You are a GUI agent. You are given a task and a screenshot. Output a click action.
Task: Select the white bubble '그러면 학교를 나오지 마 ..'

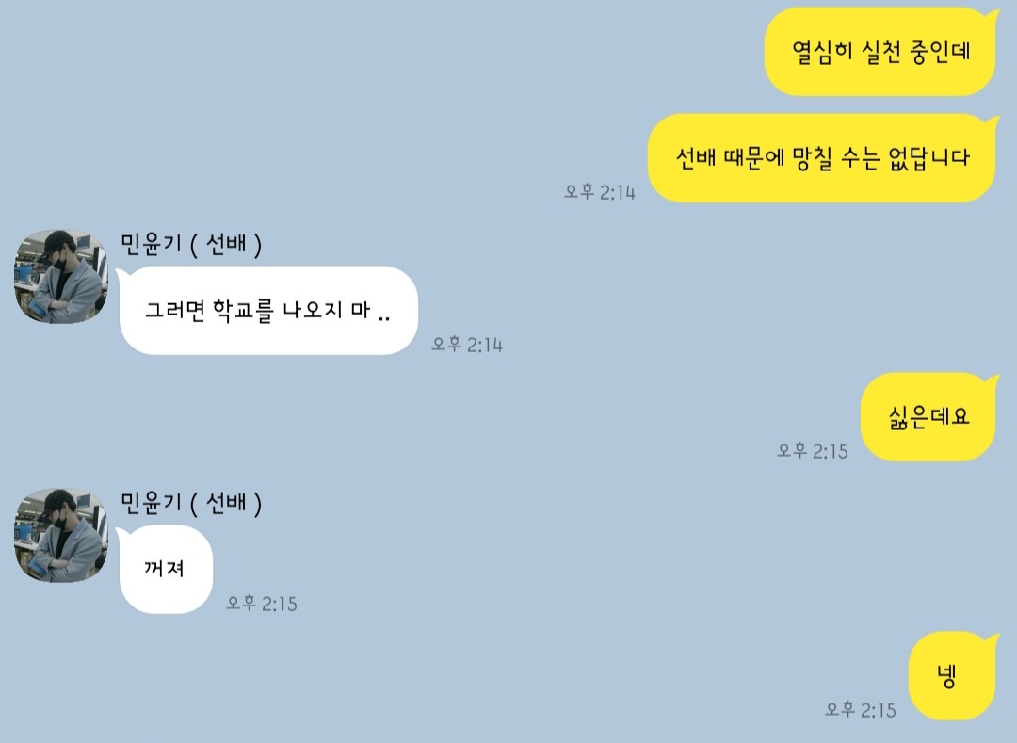pos(267,311)
